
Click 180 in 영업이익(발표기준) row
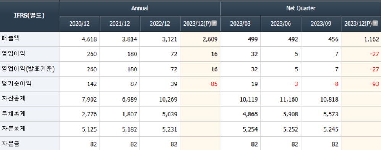(132, 69)
